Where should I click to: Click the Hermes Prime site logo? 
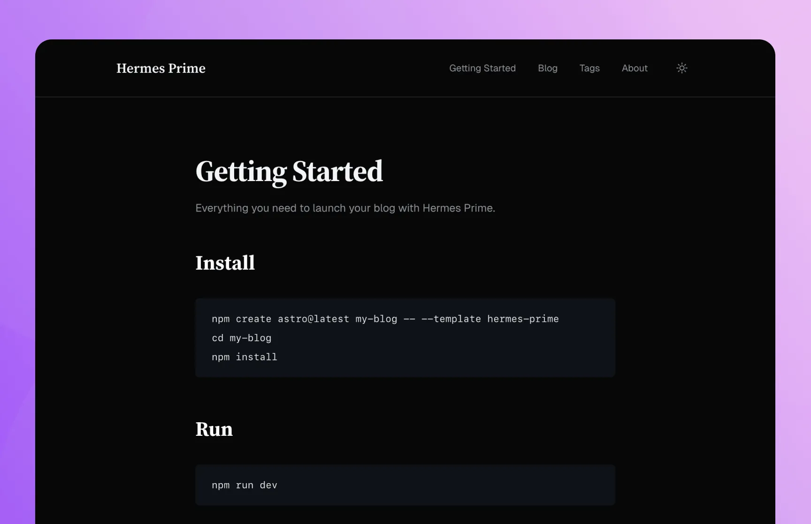[161, 68]
